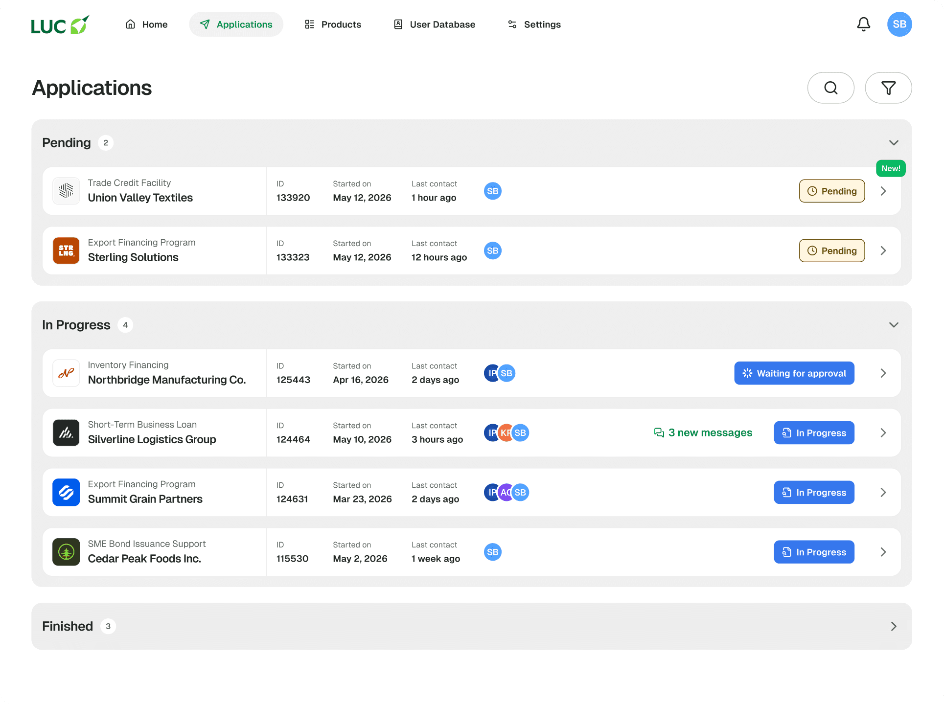Click the Union Valley Textiles logo icon
This screenshot has height=704, width=944.
point(66,191)
